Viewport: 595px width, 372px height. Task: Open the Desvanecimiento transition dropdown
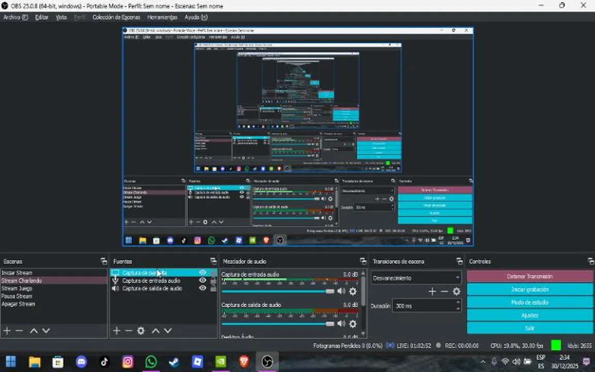pyautogui.click(x=416, y=278)
